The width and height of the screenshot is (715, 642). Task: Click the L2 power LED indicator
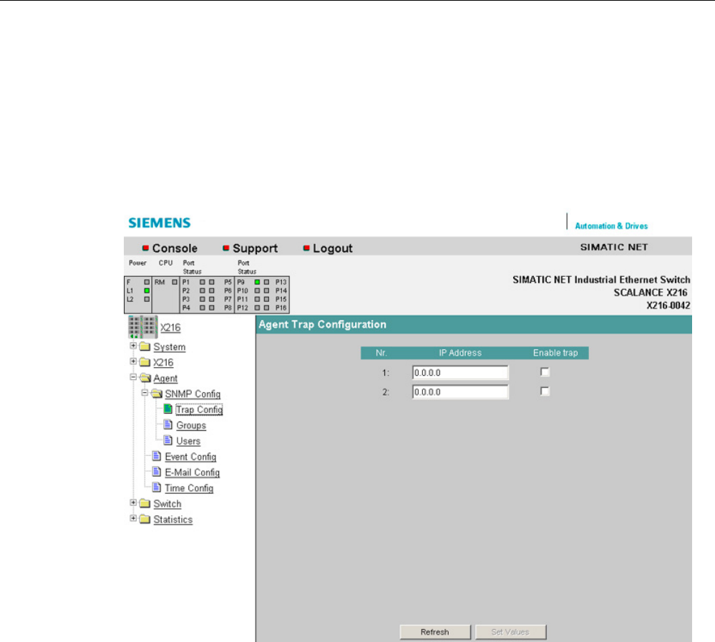coord(147,299)
